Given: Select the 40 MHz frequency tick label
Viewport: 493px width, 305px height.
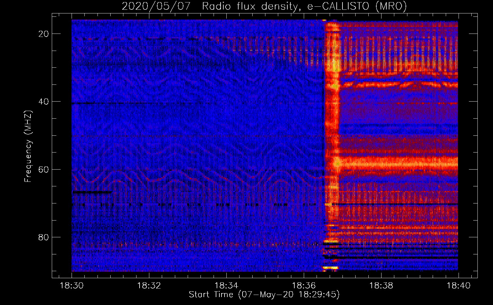Looking at the screenshot, I should pyautogui.click(x=44, y=102).
